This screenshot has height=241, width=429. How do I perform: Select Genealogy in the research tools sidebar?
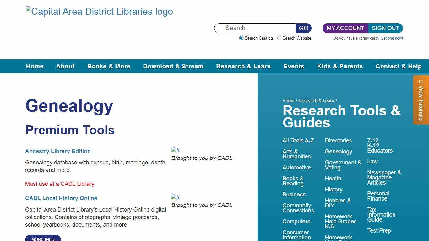(338, 152)
